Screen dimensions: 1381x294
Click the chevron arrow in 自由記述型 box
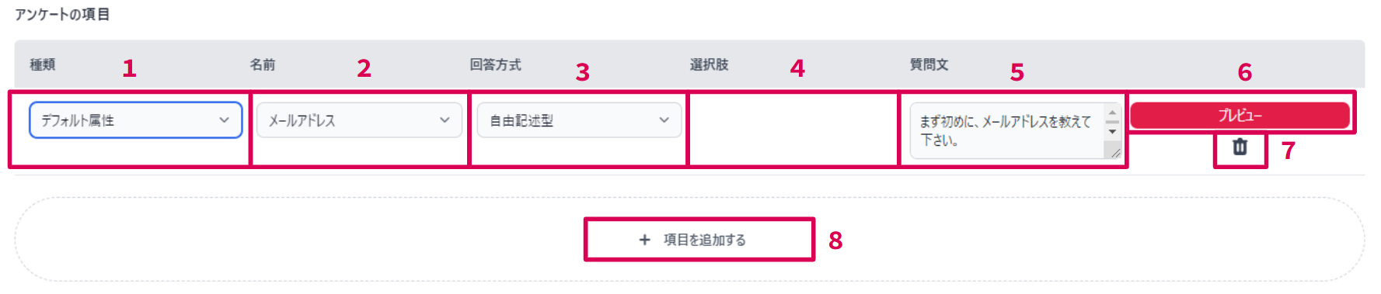pyautogui.click(x=664, y=120)
